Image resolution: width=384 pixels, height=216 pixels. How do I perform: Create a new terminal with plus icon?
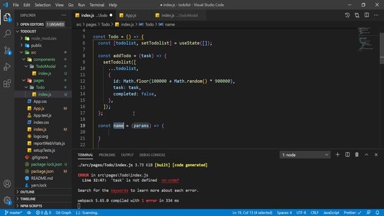click(x=337, y=155)
